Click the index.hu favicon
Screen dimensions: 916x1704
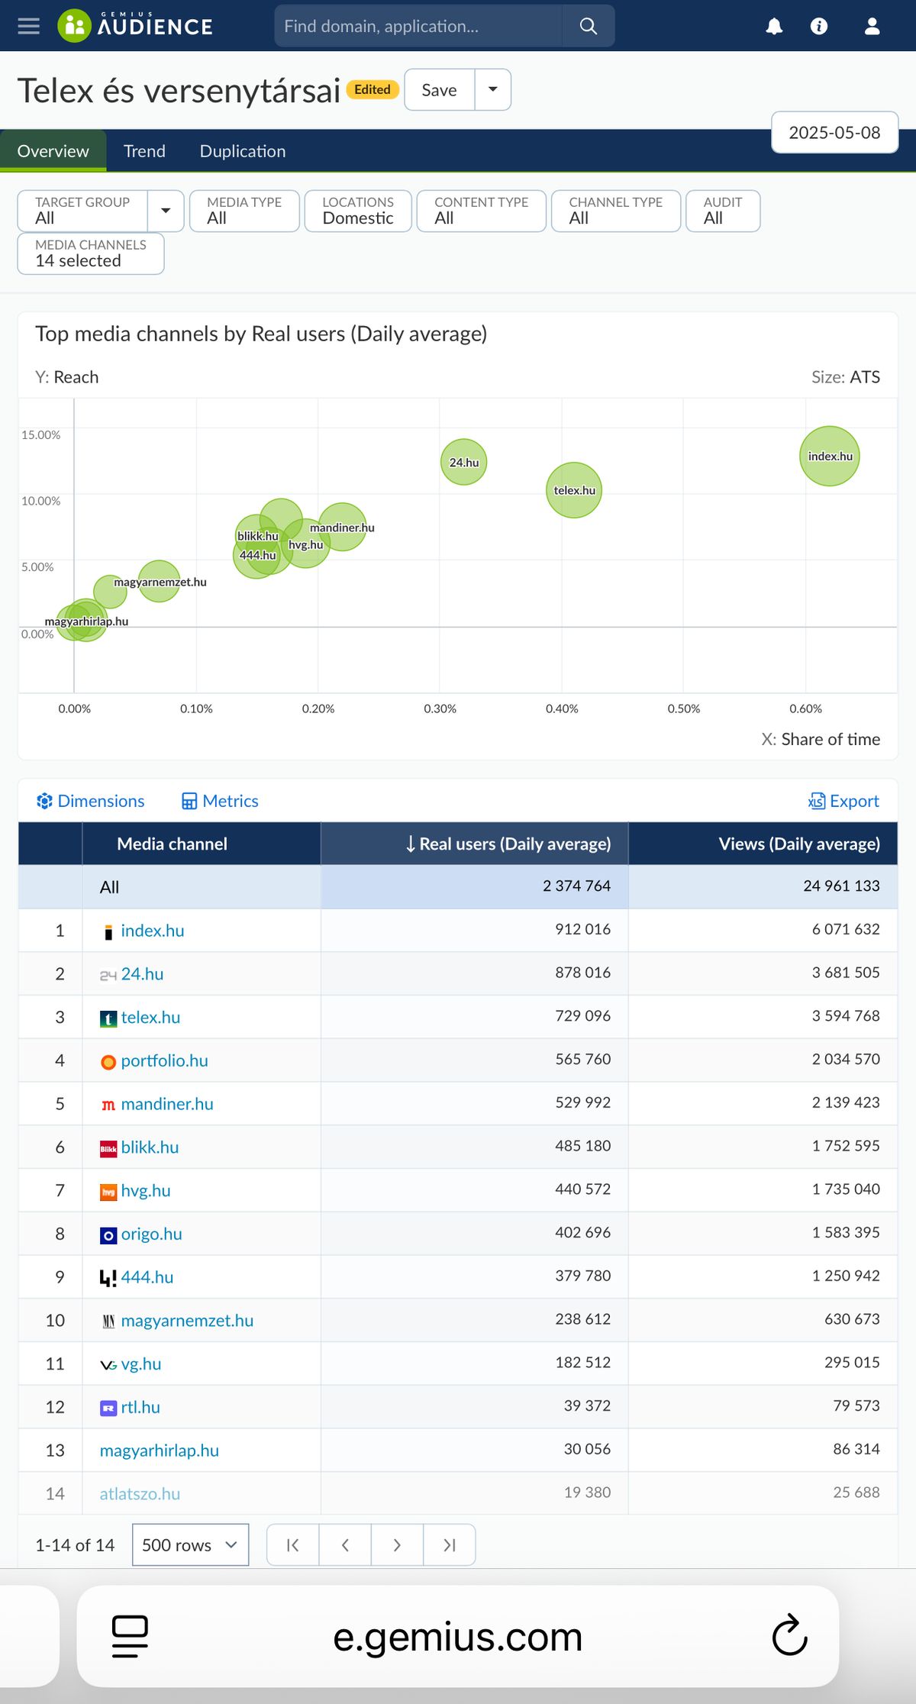[108, 931]
